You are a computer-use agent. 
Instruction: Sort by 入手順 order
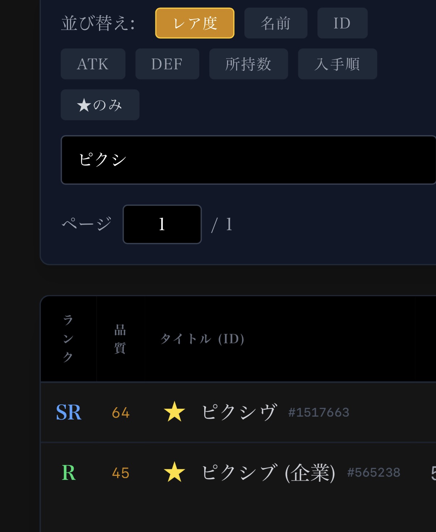337,64
